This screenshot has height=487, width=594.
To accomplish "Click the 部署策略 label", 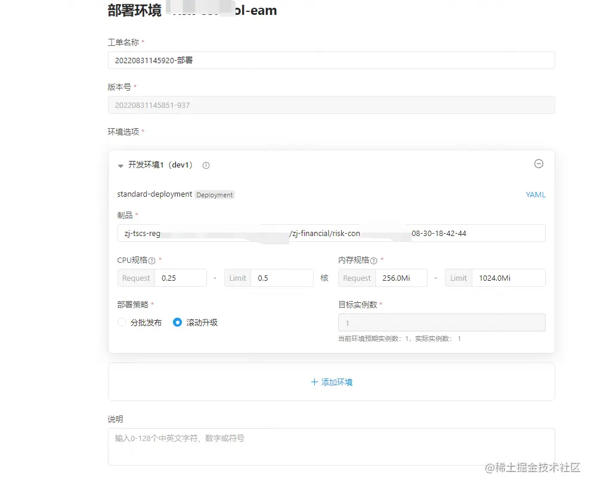I will pos(133,305).
